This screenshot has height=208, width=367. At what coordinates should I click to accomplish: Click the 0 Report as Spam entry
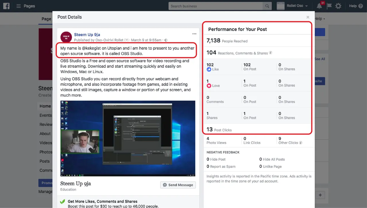tap(221, 167)
